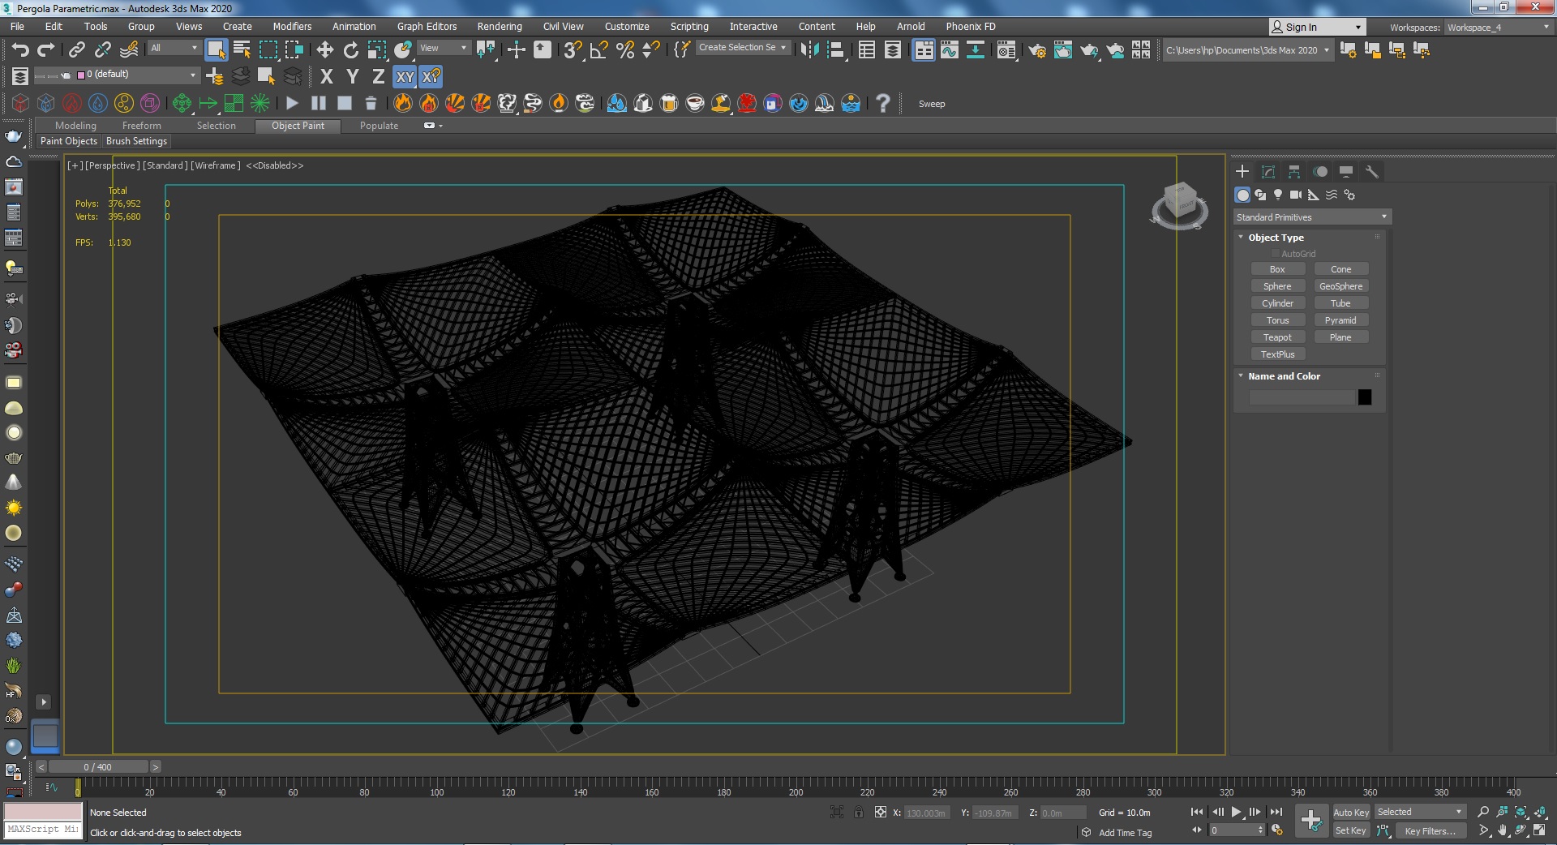
Task: Toggle the Auto Key animation mode
Action: point(1350,812)
